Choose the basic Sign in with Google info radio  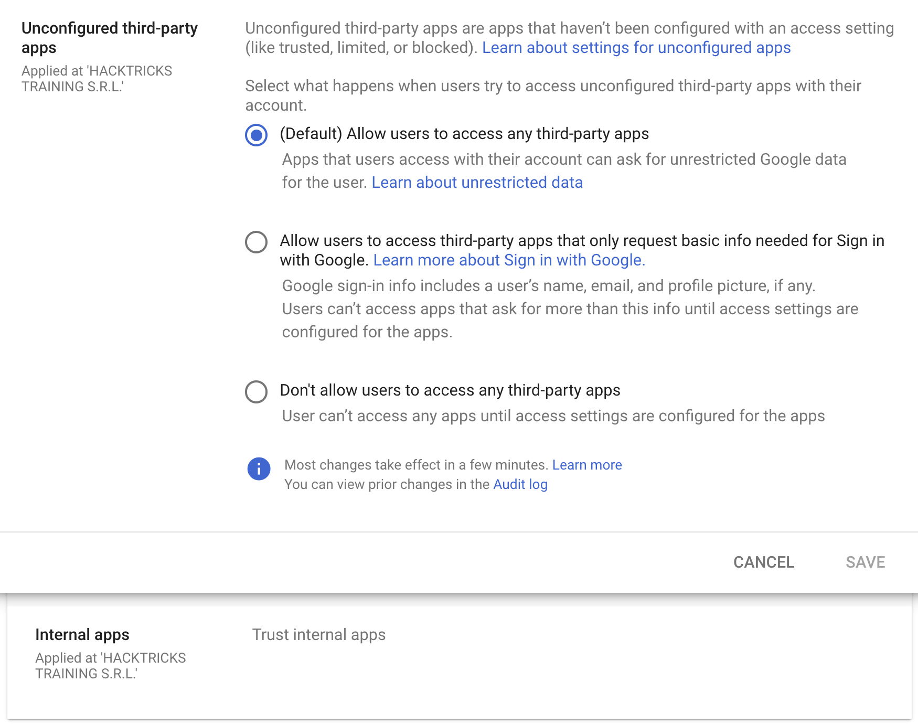(x=256, y=242)
